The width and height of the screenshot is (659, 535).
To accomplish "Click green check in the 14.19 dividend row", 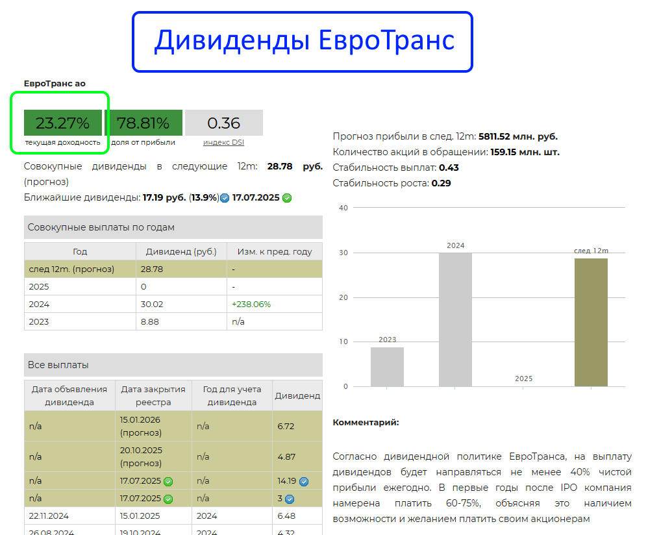I will pos(168,482).
